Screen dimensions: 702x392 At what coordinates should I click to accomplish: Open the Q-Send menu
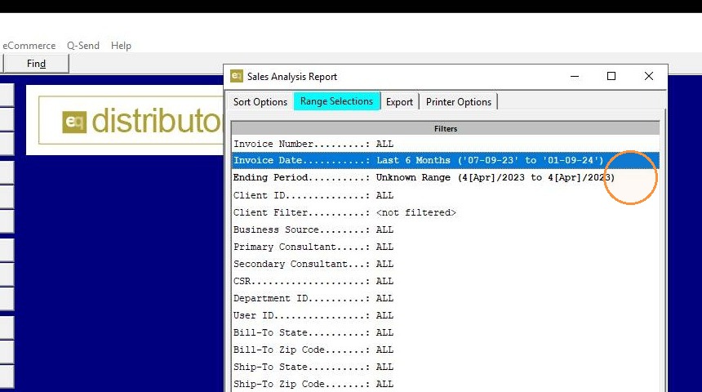(x=83, y=46)
